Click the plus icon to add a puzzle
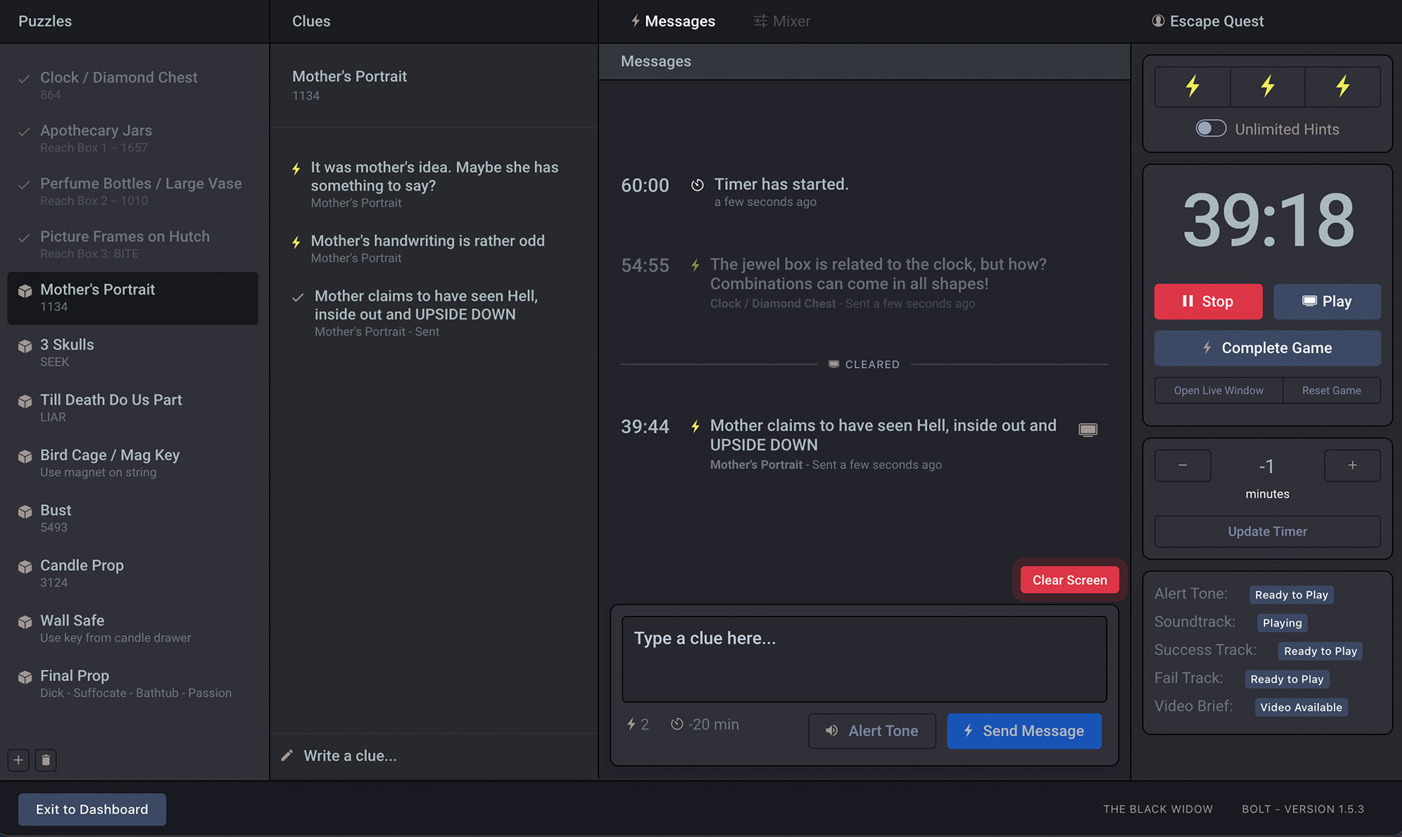The image size is (1402, 837). click(x=18, y=760)
